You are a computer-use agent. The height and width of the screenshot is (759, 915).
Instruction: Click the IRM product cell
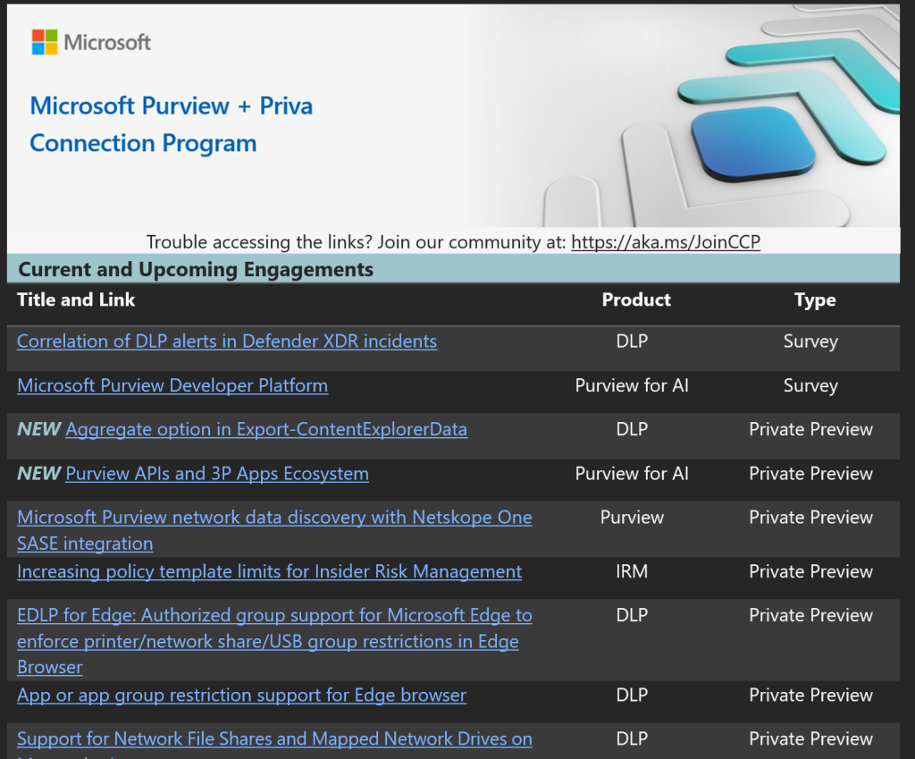click(x=632, y=571)
